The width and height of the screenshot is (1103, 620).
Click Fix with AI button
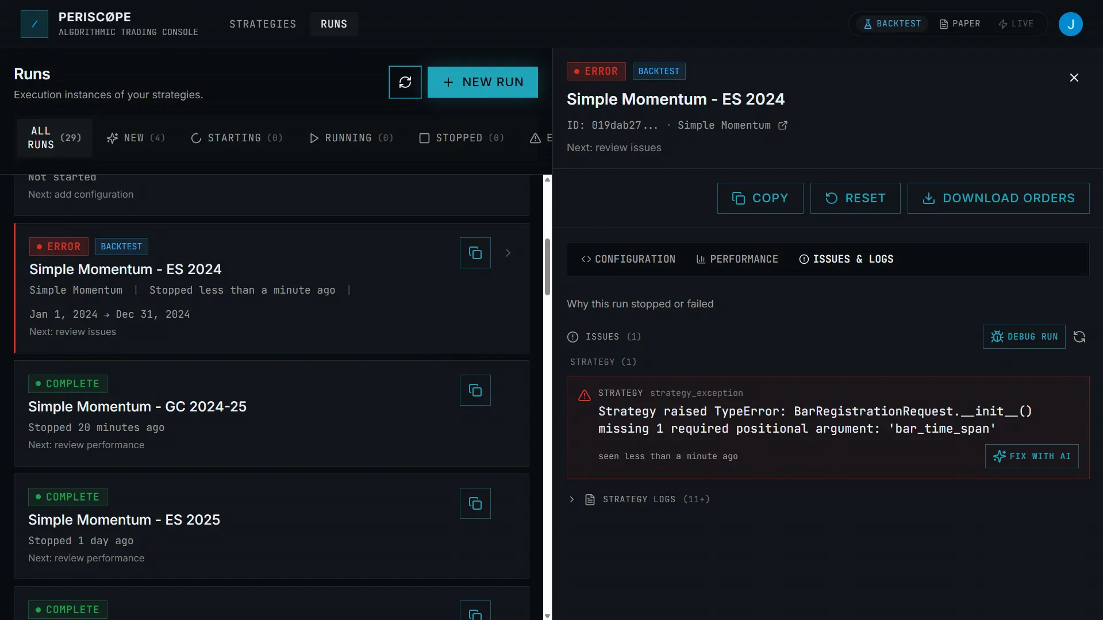pos(1032,456)
